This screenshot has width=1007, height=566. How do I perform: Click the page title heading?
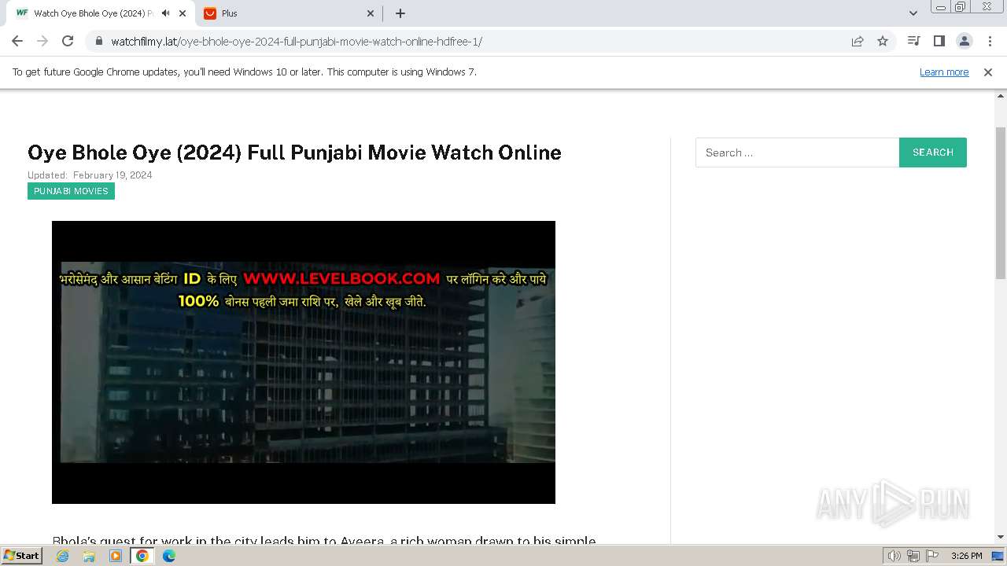pyautogui.click(x=294, y=153)
